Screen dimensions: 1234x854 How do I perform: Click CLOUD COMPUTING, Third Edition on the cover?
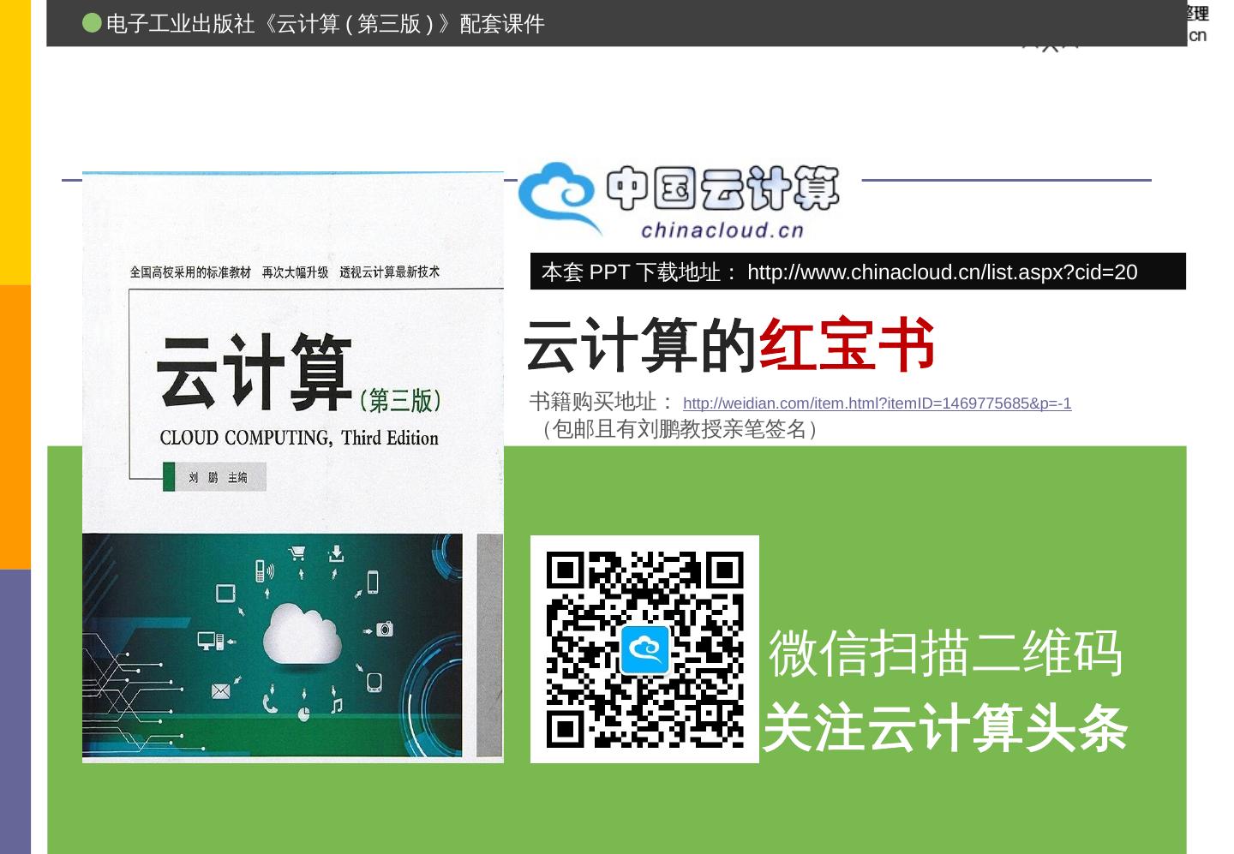coord(299,438)
